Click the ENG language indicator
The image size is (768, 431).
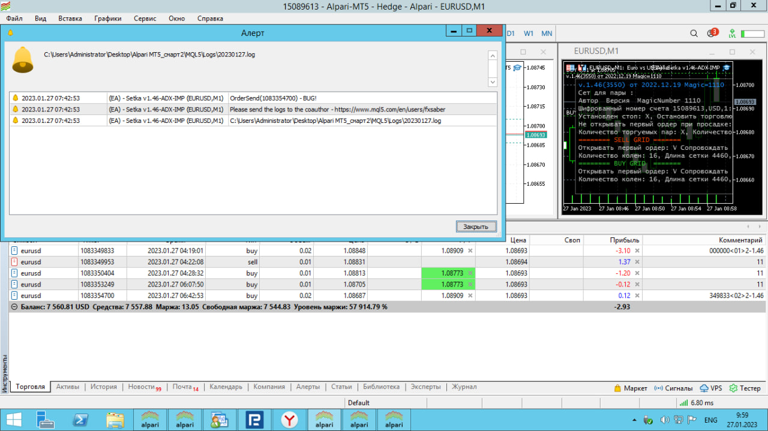[710, 420]
